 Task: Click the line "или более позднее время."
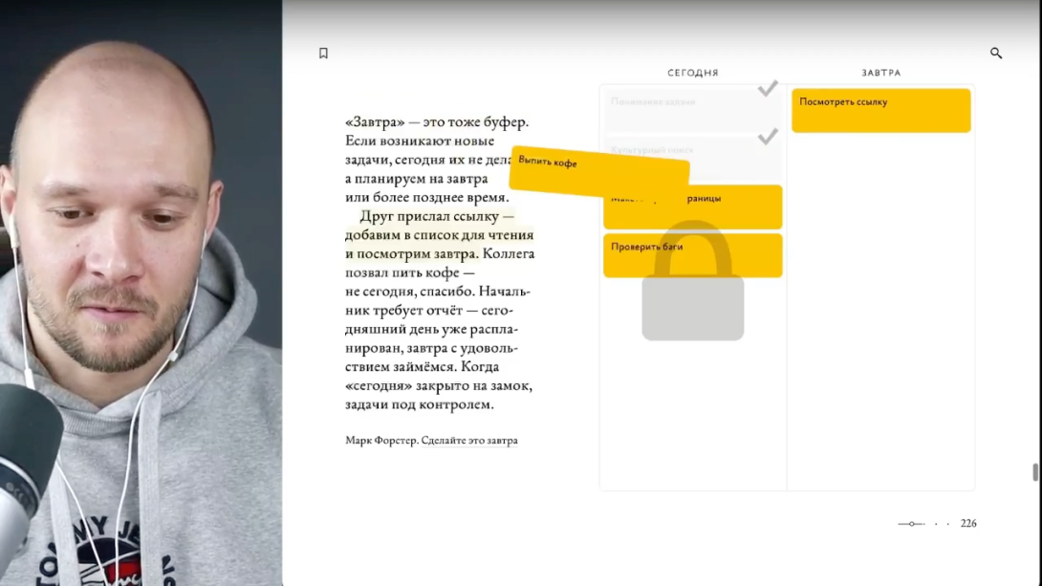tap(427, 197)
